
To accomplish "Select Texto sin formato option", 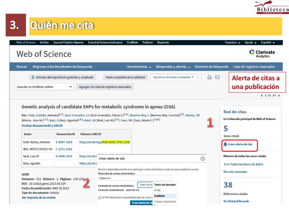I will (x=165, y=185).
